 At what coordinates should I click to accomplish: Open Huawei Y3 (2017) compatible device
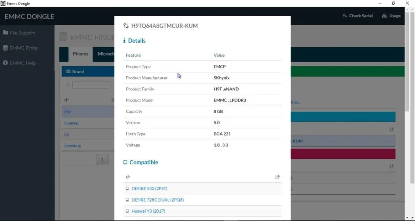[x=148, y=211]
